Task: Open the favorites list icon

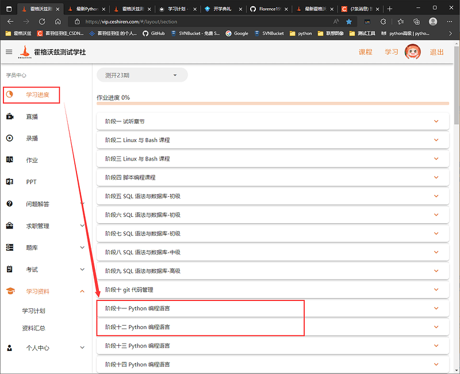Action: coord(400,21)
